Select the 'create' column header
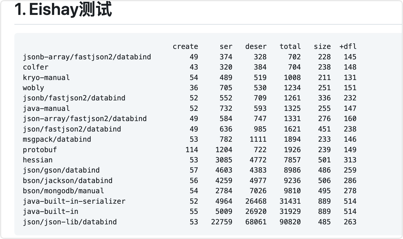 tap(185, 47)
